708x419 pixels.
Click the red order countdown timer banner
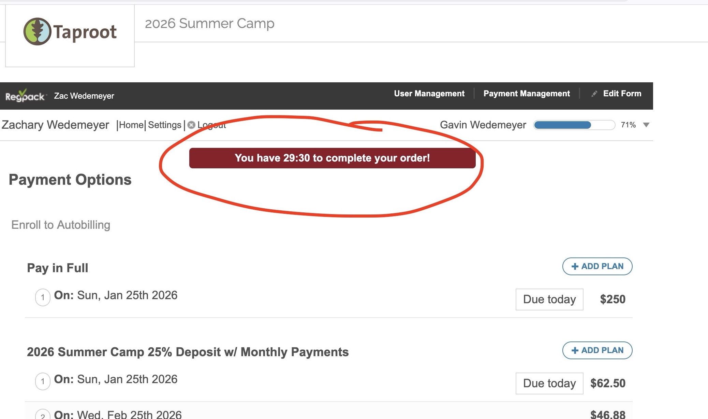click(332, 158)
